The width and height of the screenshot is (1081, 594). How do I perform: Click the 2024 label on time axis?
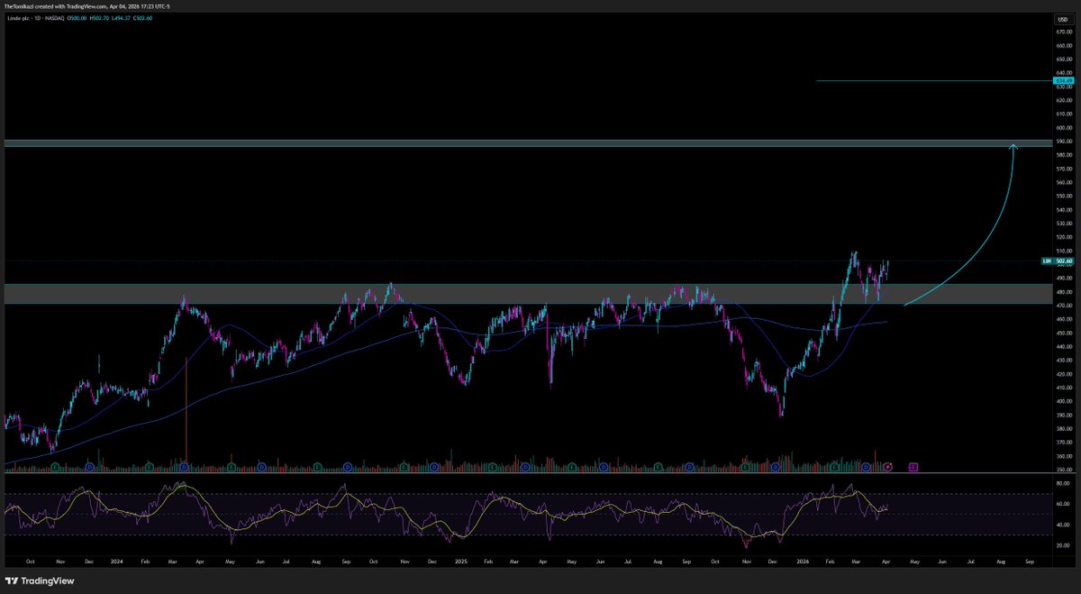(116, 561)
